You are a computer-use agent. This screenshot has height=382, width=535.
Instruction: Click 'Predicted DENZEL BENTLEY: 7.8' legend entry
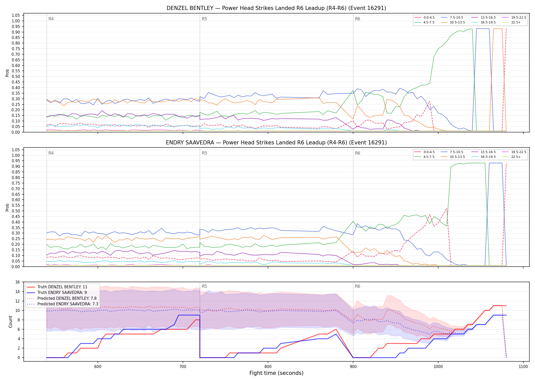coord(62,298)
